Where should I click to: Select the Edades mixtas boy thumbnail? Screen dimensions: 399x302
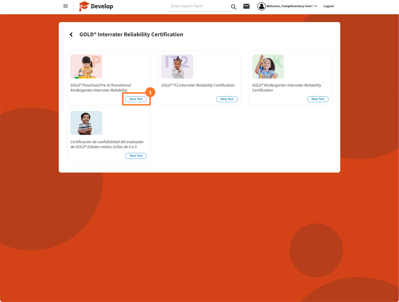click(x=86, y=123)
